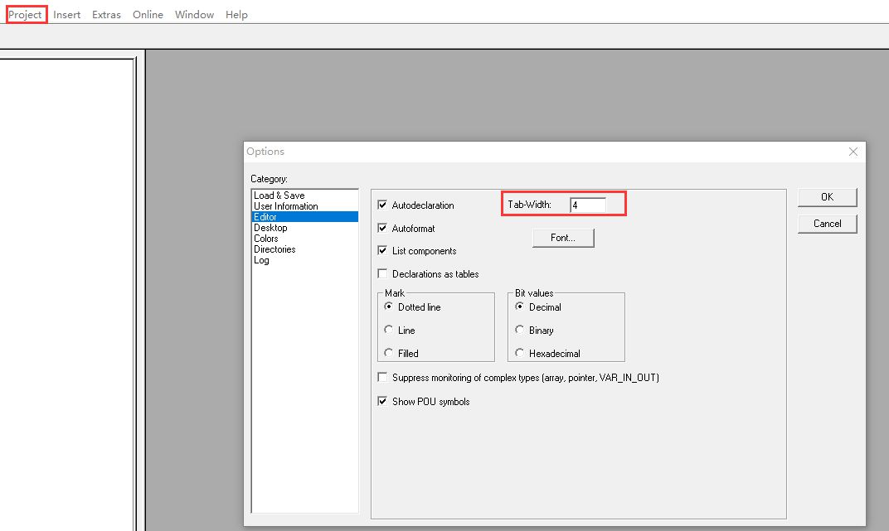Viewport: 889px width, 531px height.
Task: Click the Tab-Width input field
Action: (588, 205)
